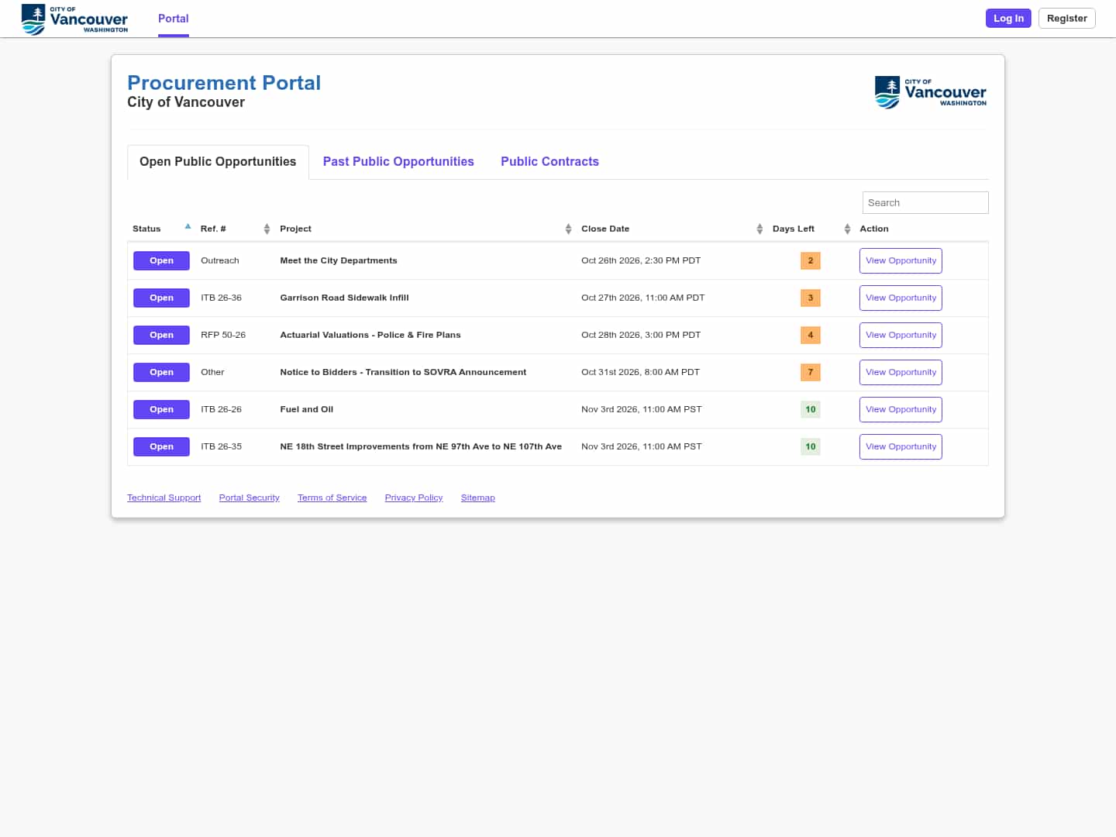Click the ITB 26-26 reference cell
Image resolution: width=1116 pixels, height=837 pixels.
(221, 409)
